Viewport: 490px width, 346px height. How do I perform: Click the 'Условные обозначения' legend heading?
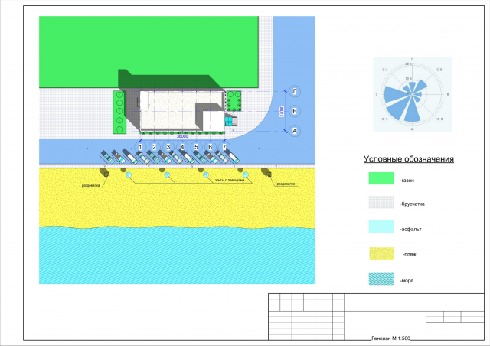408,159
